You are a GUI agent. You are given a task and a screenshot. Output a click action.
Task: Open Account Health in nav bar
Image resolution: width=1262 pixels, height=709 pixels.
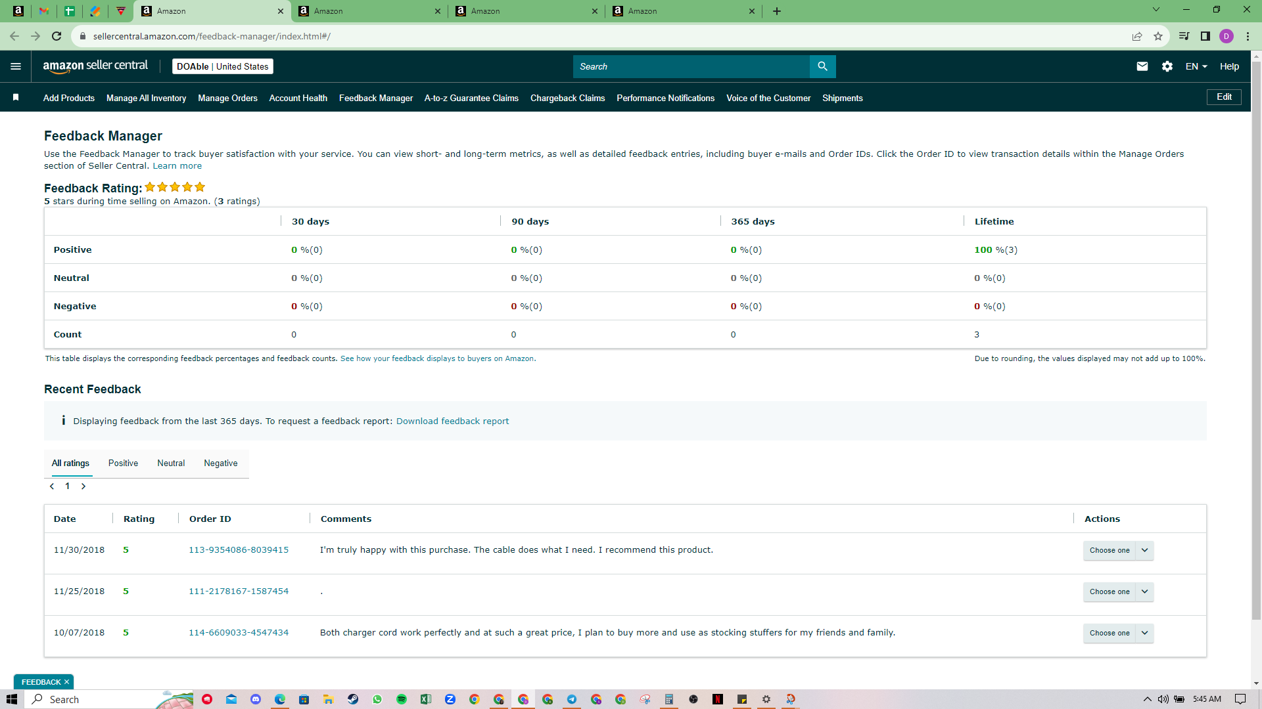click(298, 98)
